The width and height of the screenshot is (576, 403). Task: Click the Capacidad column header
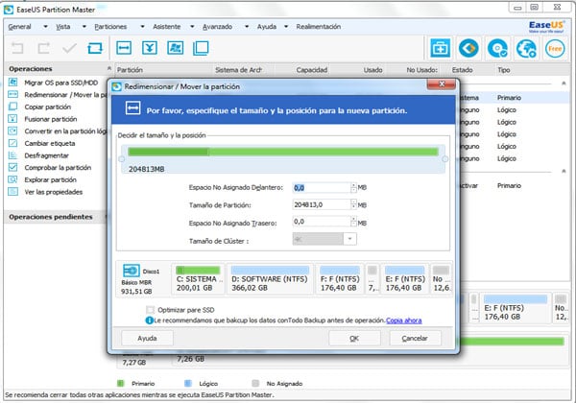(312, 70)
